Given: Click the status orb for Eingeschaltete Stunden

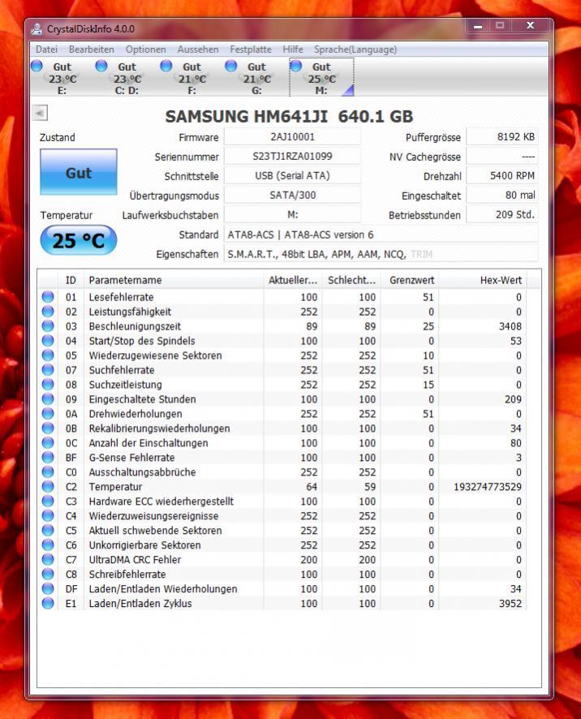Looking at the screenshot, I should pyautogui.click(x=48, y=399).
